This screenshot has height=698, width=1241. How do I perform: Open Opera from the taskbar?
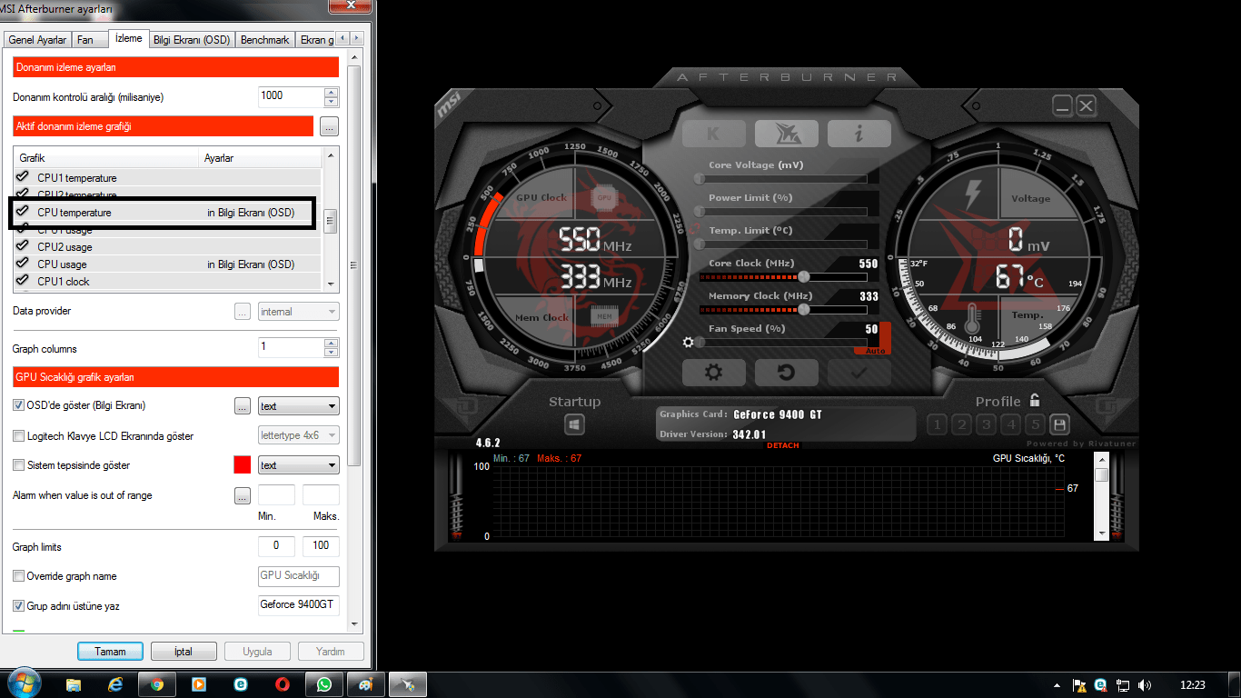coord(283,684)
